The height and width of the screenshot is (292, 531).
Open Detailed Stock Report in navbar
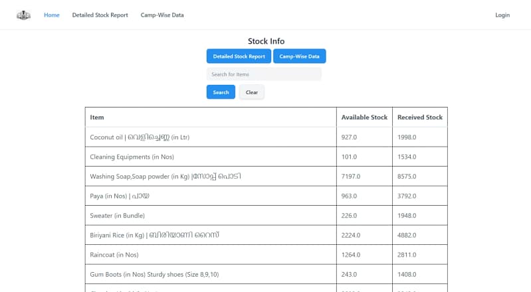point(100,15)
